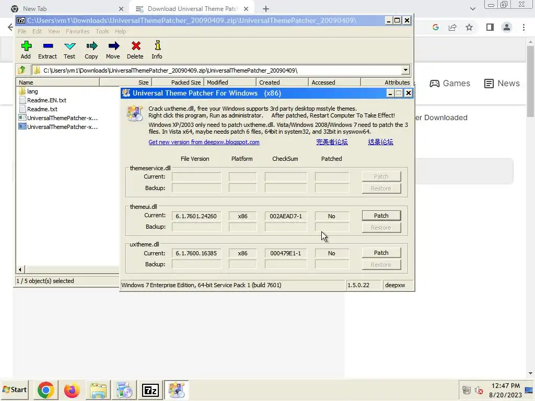The width and height of the screenshot is (535, 401).
Task: Open Firefox from the taskbar
Action: [72, 390]
